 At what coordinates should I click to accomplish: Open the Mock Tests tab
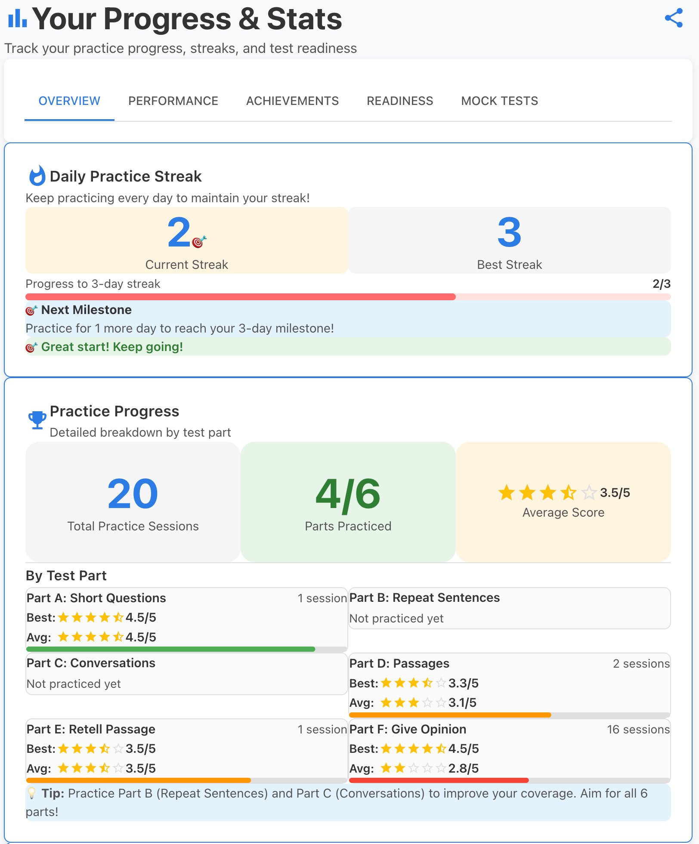[500, 101]
